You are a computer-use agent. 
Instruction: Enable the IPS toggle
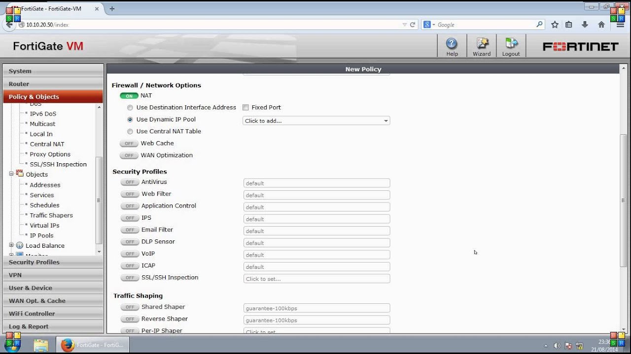click(x=130, y=218)
